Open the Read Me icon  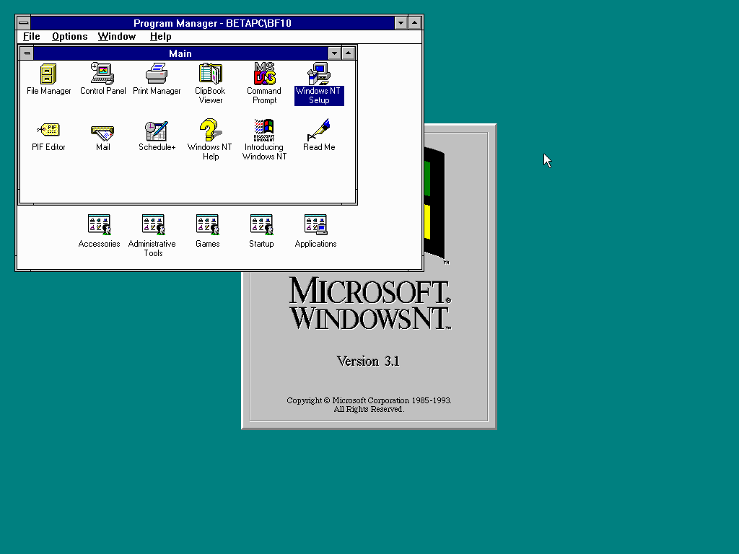(x=318, y=131)
